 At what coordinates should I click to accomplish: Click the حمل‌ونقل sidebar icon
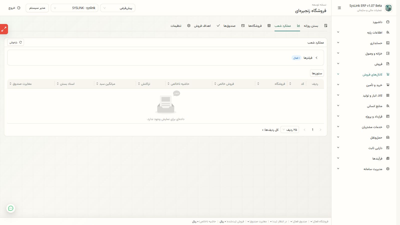388,137
